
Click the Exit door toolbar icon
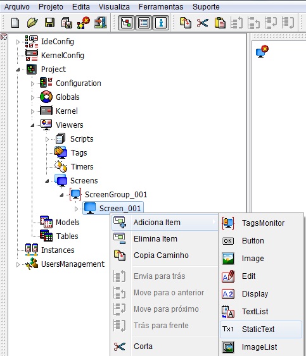pos(101,23)
